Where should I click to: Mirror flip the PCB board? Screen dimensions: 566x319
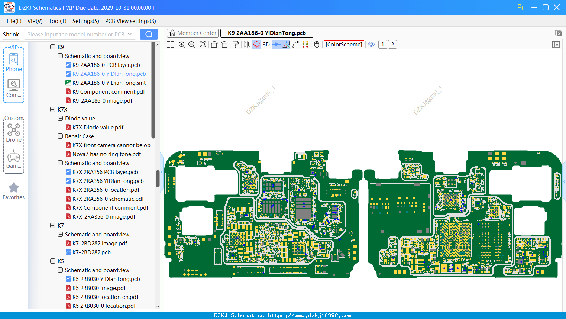[247, 45]
